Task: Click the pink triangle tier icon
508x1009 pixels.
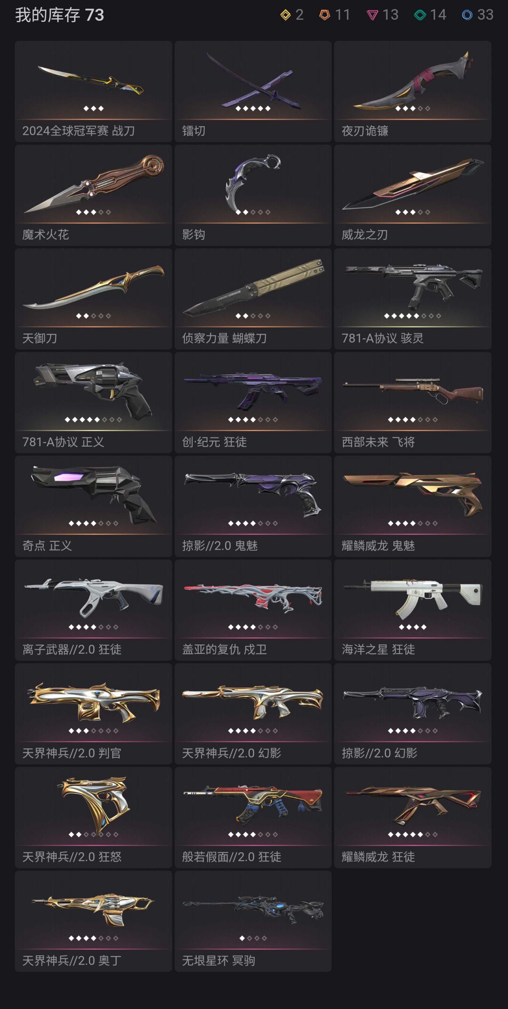Action: [372, 16]
